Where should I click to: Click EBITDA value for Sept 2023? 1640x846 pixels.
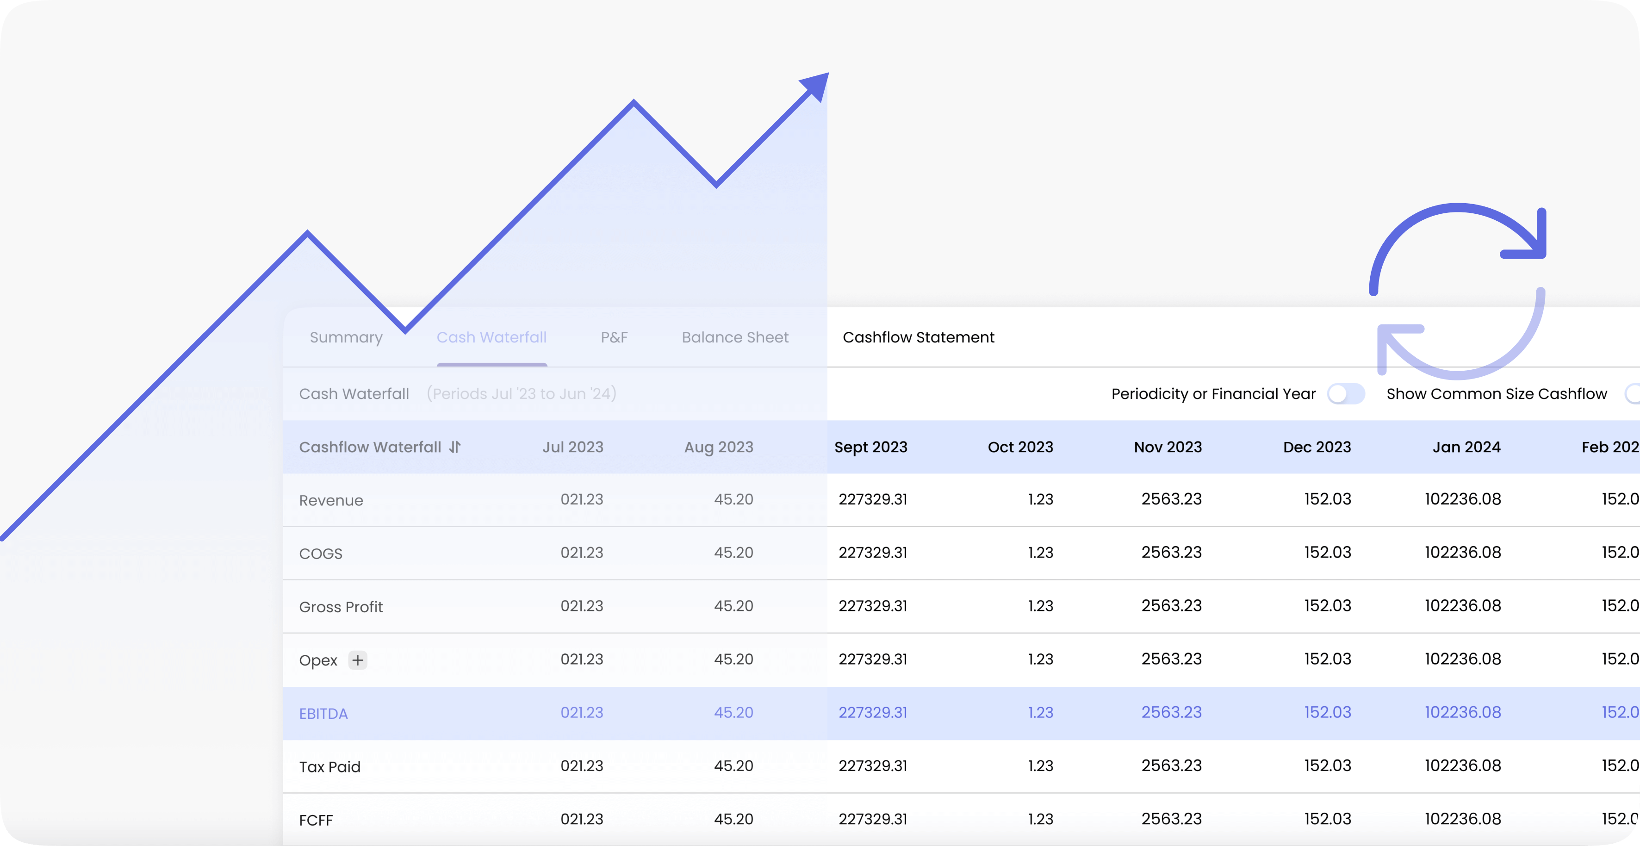[872, 712]
